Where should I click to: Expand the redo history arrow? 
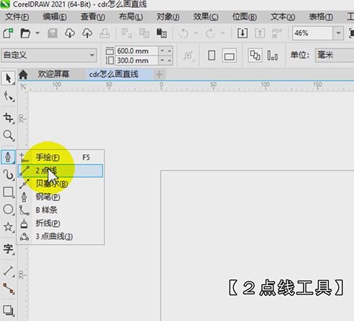223,33
